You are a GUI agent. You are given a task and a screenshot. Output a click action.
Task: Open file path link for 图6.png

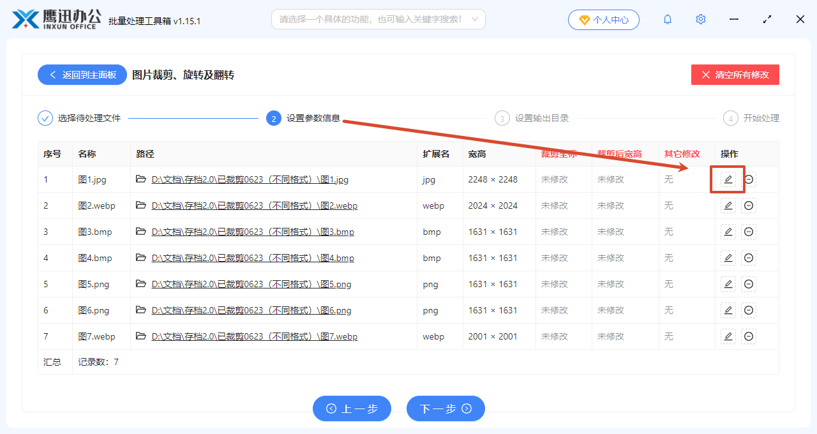click(251, 311)
